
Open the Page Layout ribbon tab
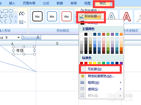29,3
